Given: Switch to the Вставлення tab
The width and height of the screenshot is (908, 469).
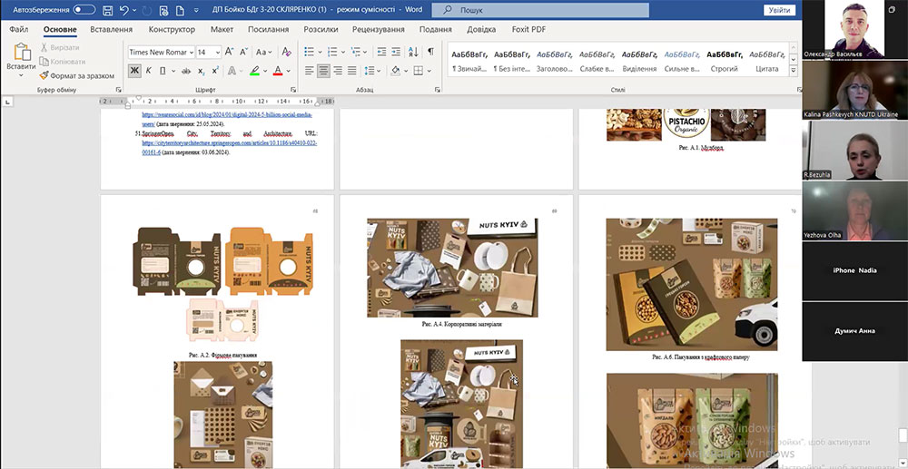Looking at the screenshot, I should pos(111,30).
